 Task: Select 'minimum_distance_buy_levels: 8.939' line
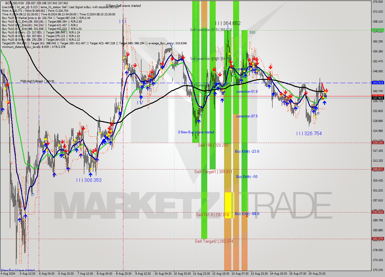pos(33,47)
